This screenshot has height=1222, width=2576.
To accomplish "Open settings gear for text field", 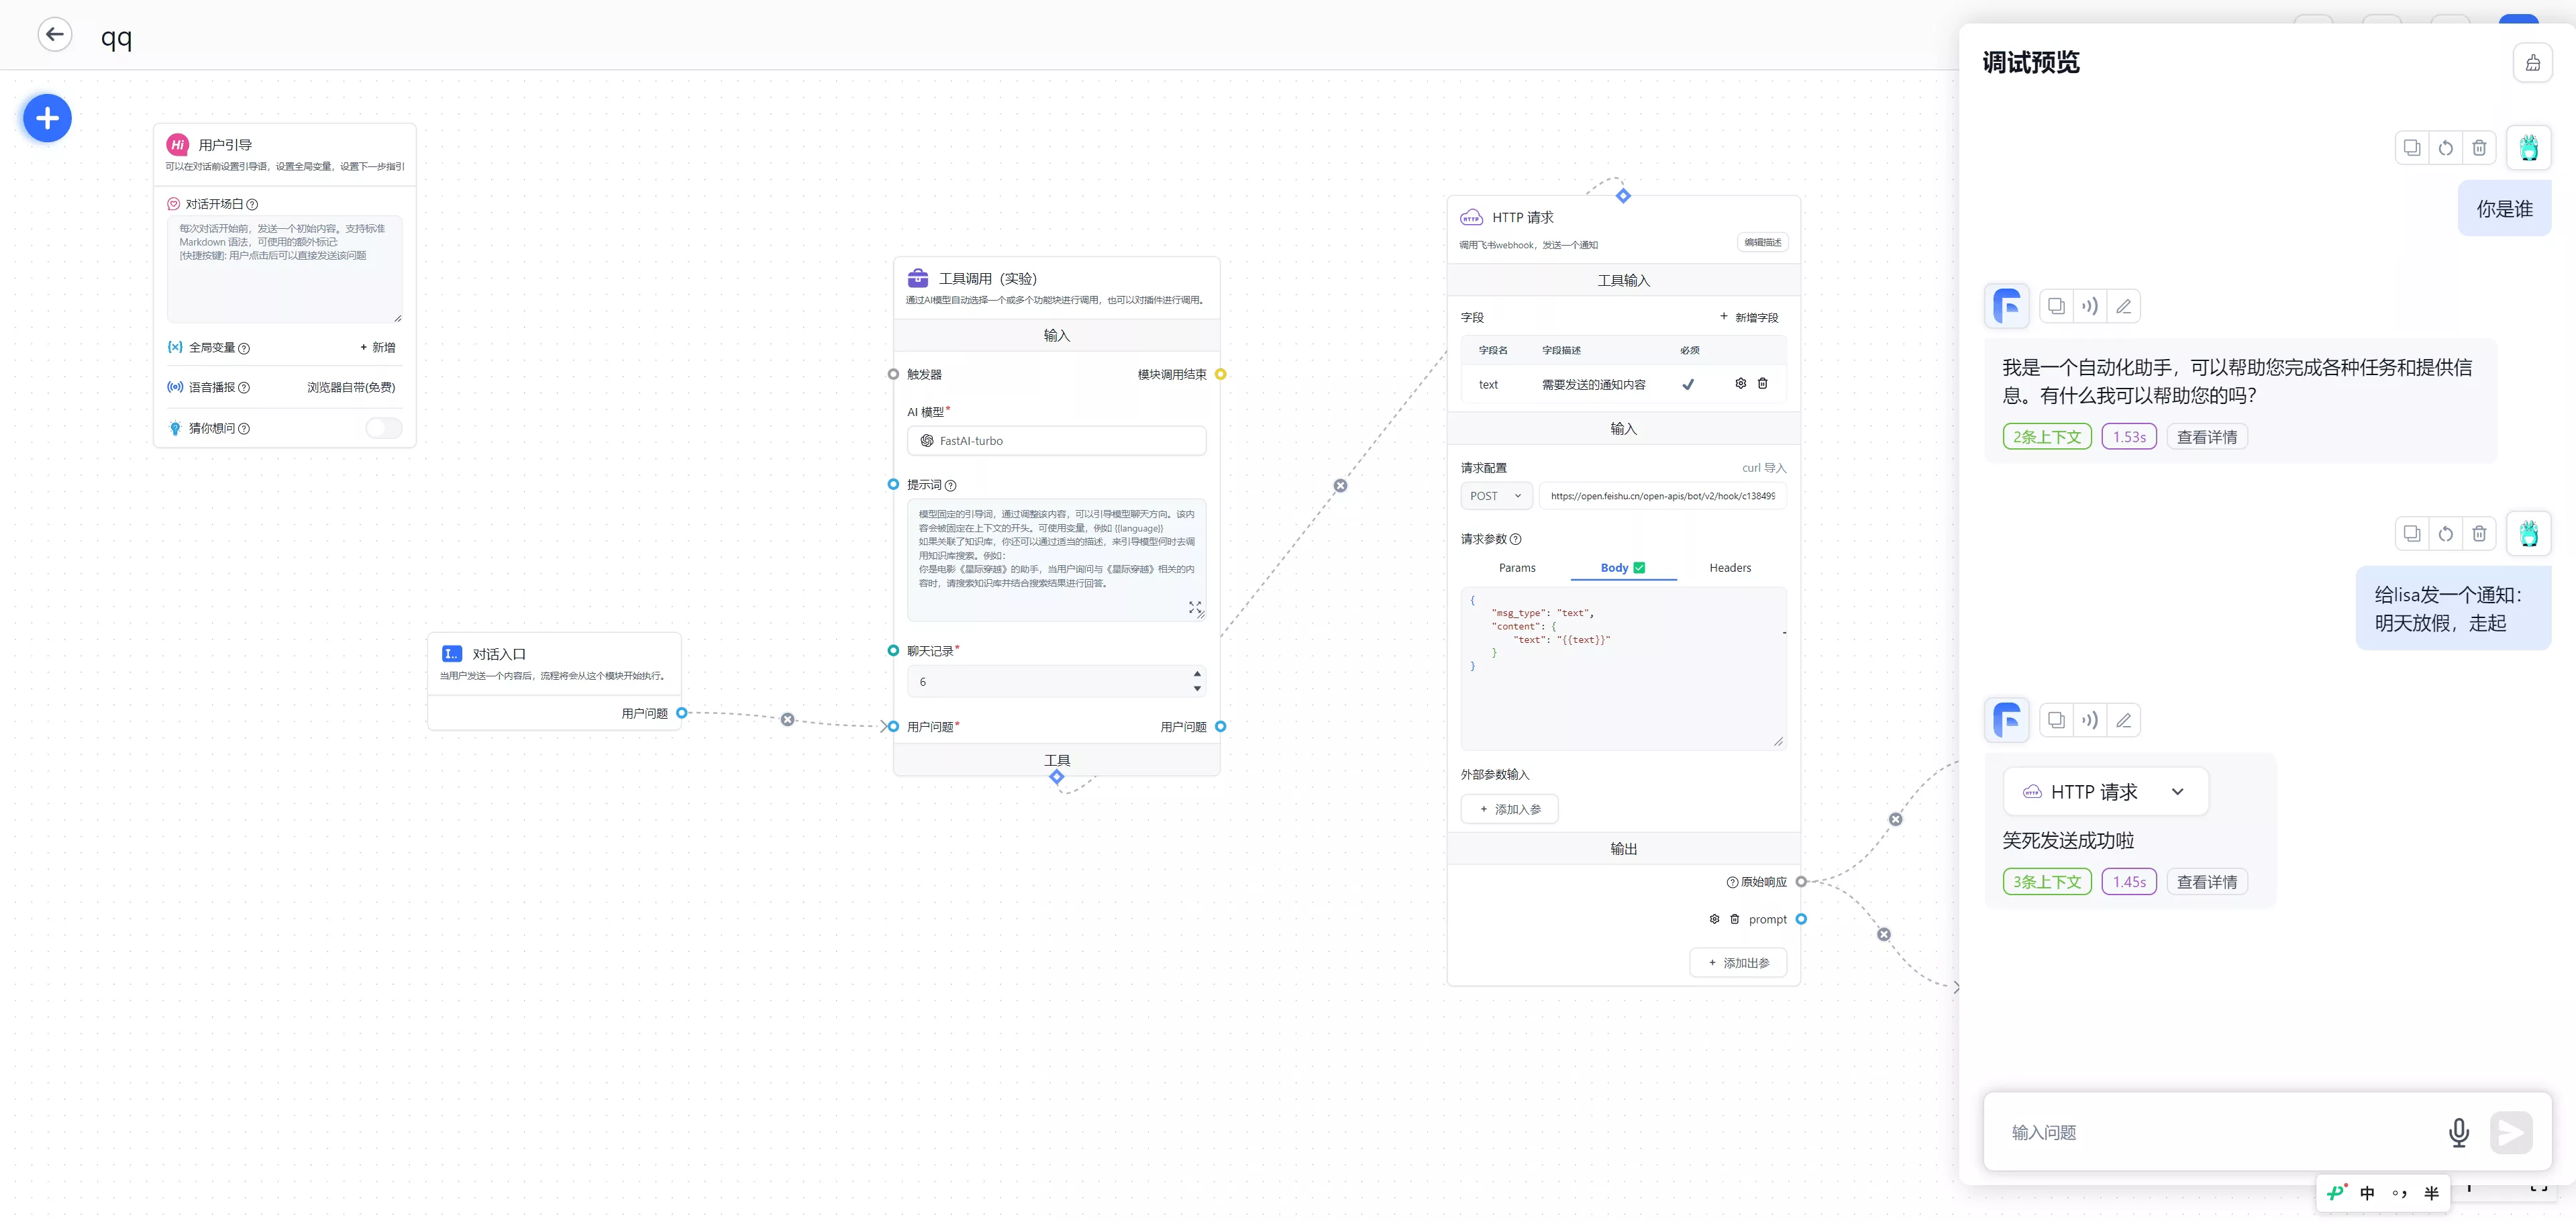I will pos(1740,384).
